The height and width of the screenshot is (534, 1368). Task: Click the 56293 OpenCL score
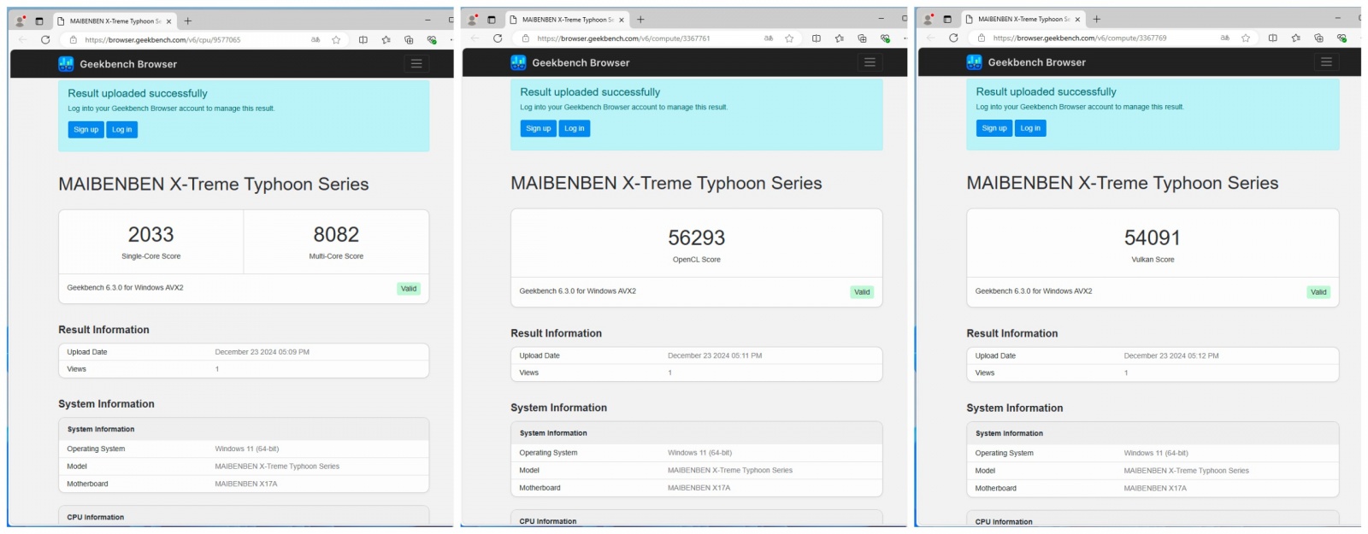[x=697, y=238]
